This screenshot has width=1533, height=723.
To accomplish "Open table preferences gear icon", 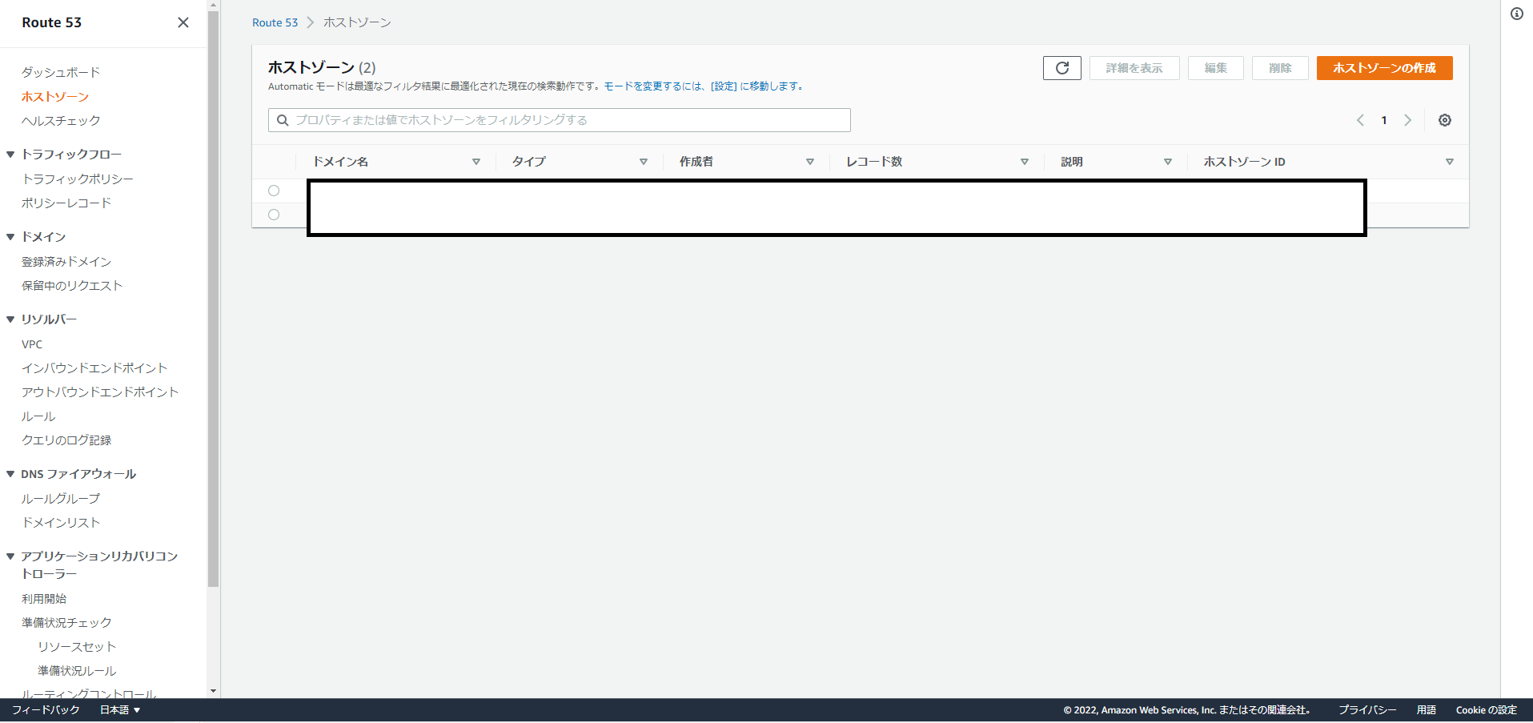I will (1444, 120).
